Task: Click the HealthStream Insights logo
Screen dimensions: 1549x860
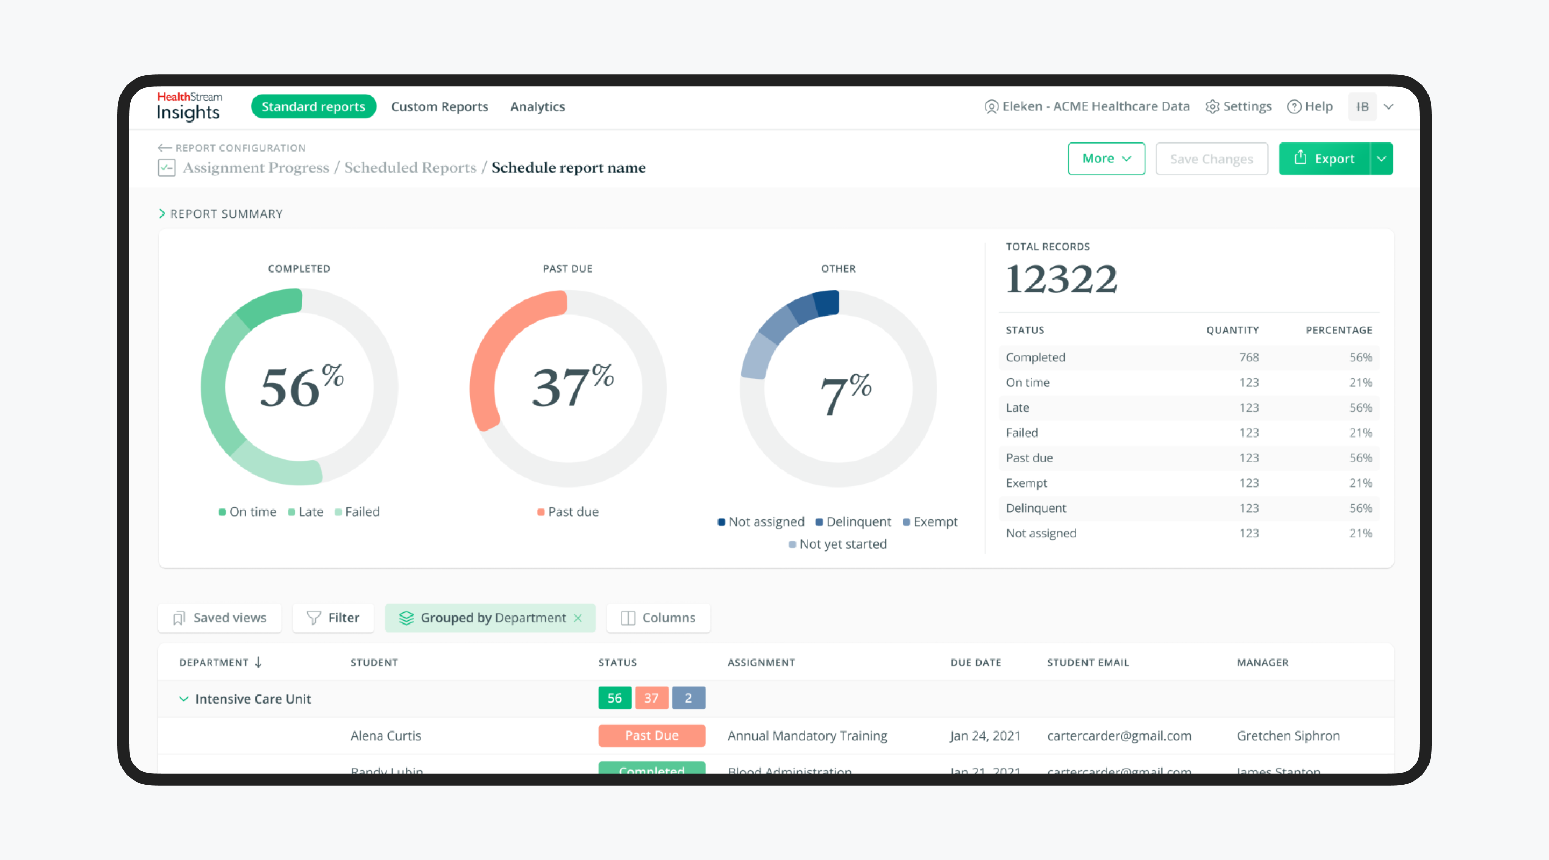Action: (188, 106)
